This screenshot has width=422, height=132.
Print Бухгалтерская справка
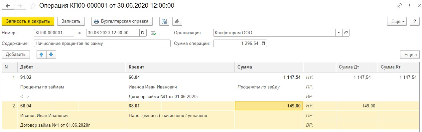pyautogui.click(x=122, y=21)
